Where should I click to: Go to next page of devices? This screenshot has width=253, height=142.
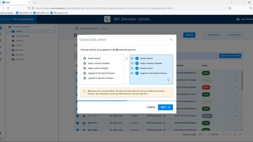click(x=235, y=135)
